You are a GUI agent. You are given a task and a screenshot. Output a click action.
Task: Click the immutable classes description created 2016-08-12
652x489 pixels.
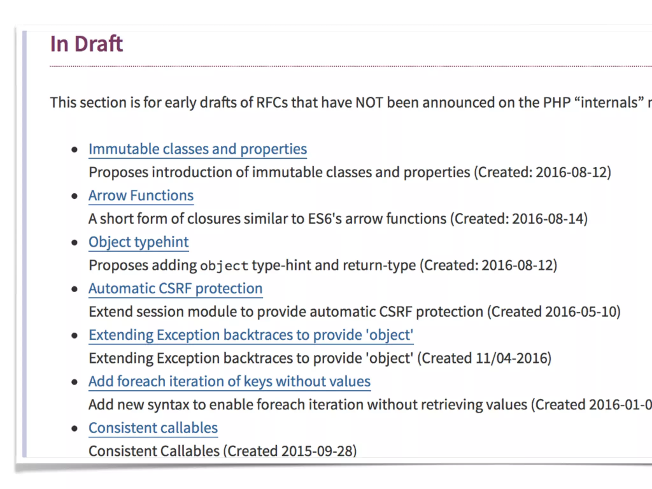coord(350,173)
